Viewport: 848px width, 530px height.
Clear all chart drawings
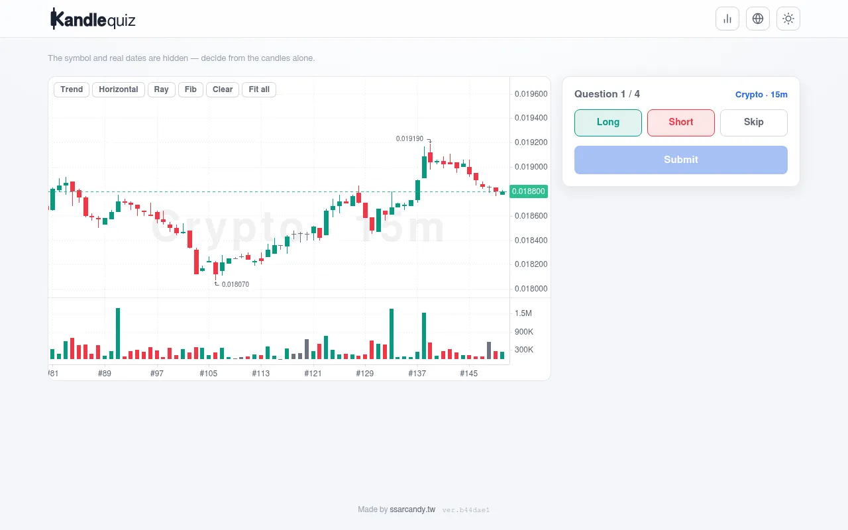[x=223, y=89]
